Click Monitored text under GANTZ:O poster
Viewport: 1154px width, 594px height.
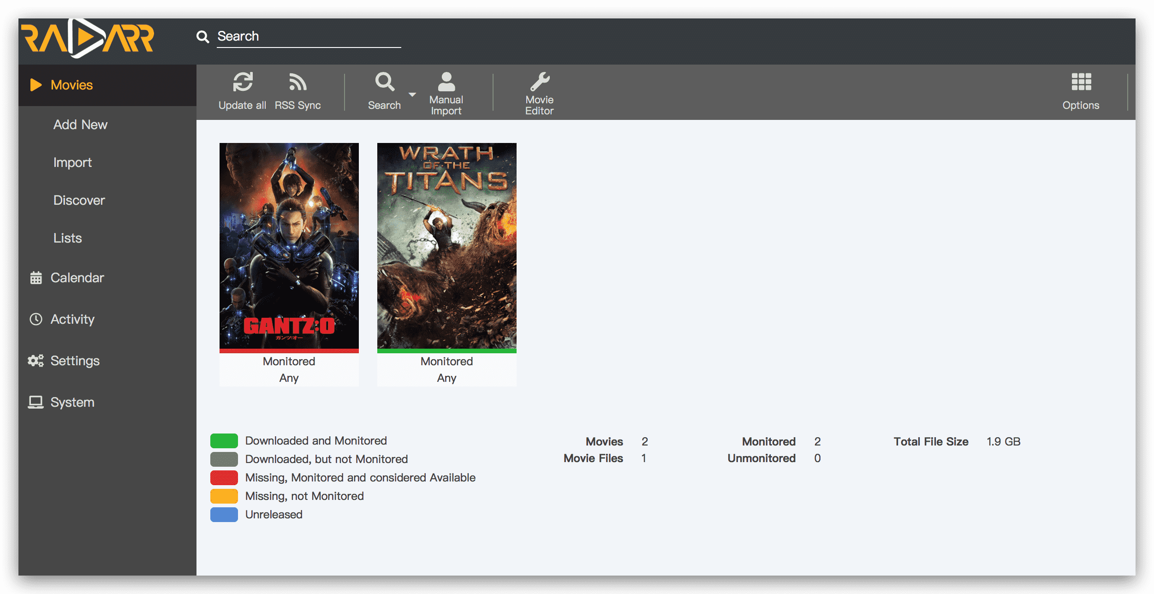pyautogui.click(x=289, y=361)
